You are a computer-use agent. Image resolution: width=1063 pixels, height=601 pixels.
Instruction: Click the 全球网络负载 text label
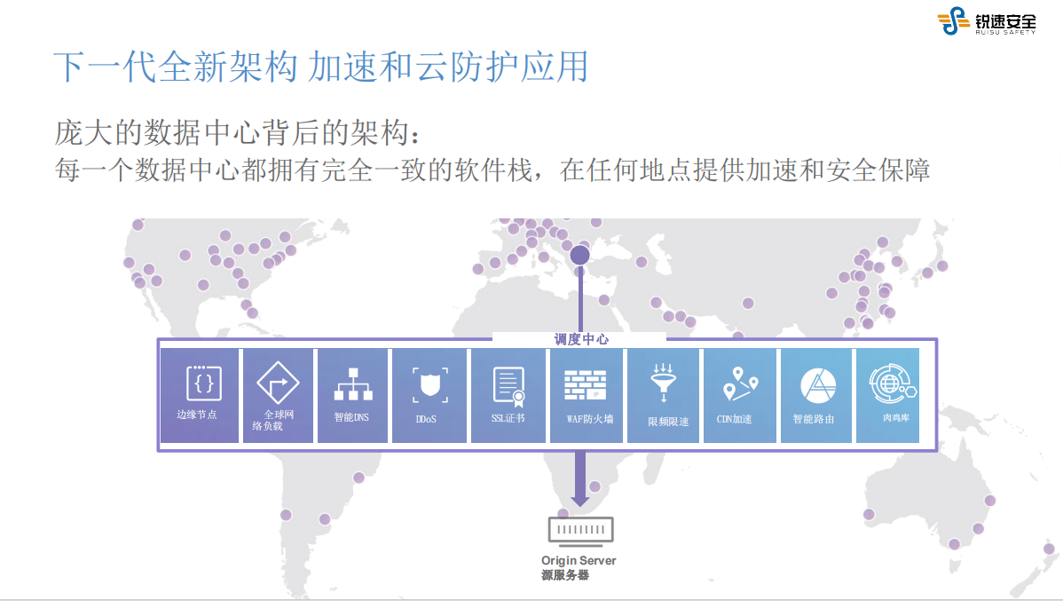278,420
